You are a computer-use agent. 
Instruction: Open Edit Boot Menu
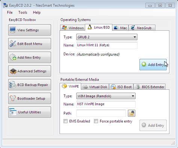pos(30,44)
